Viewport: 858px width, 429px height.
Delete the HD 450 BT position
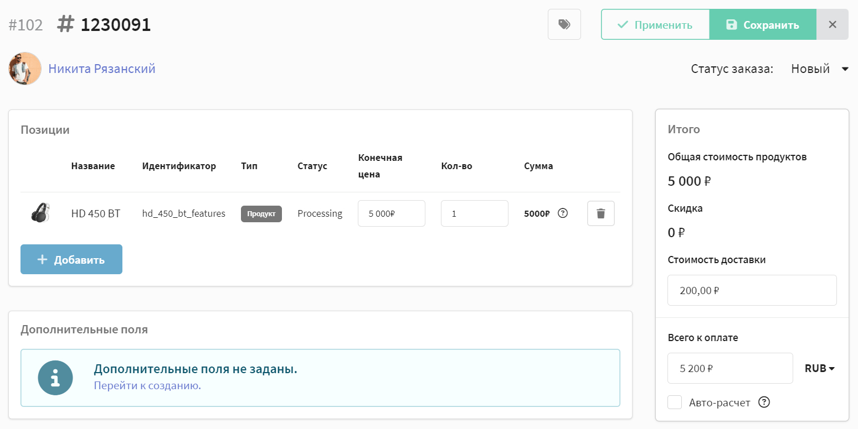pos(600,213)
